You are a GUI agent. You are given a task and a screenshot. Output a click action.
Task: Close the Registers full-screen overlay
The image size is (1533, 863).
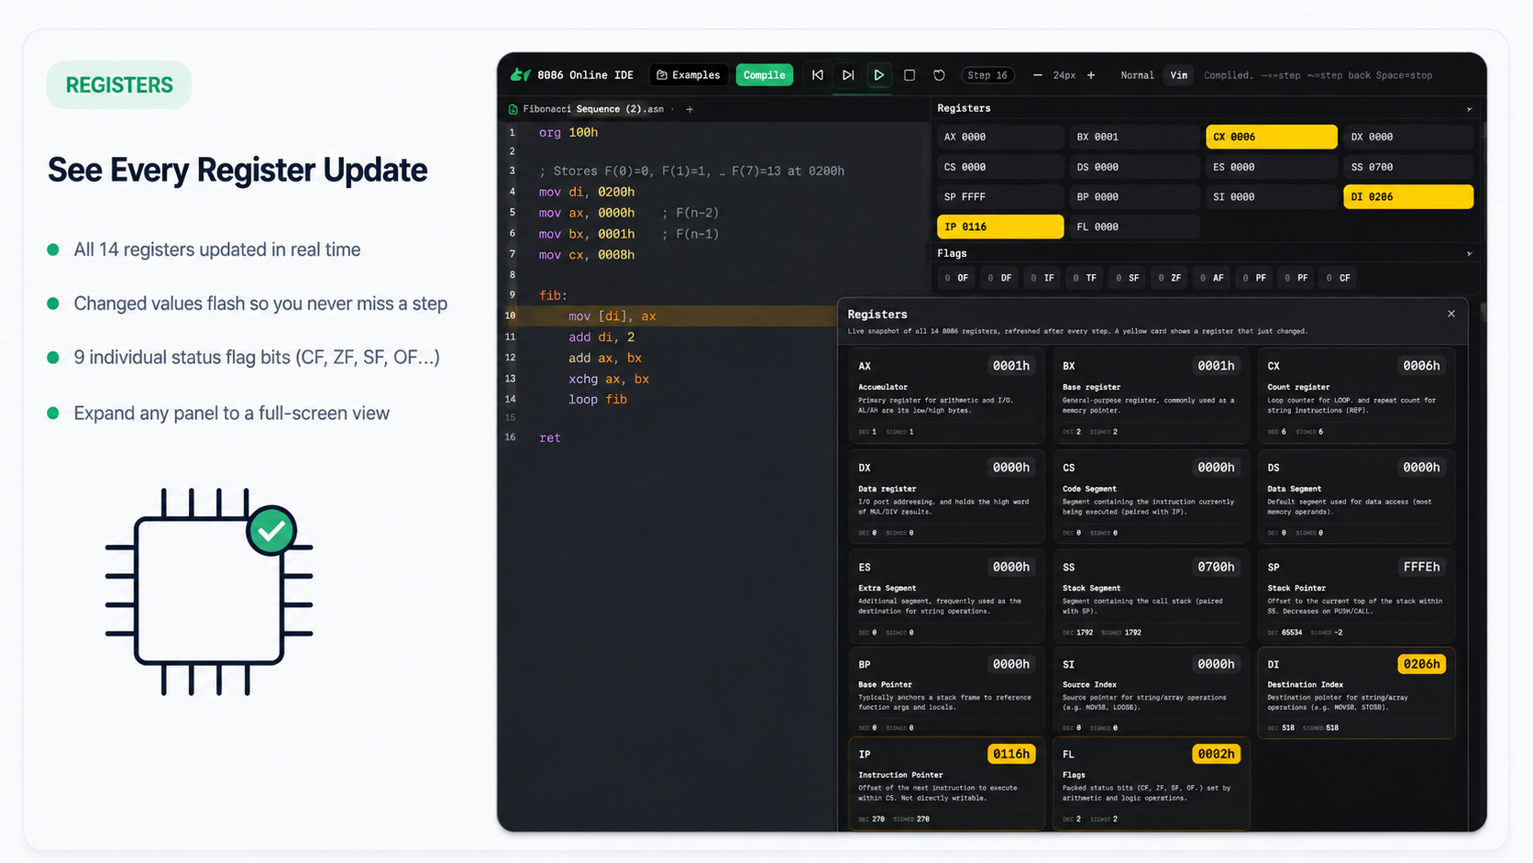1451,314
